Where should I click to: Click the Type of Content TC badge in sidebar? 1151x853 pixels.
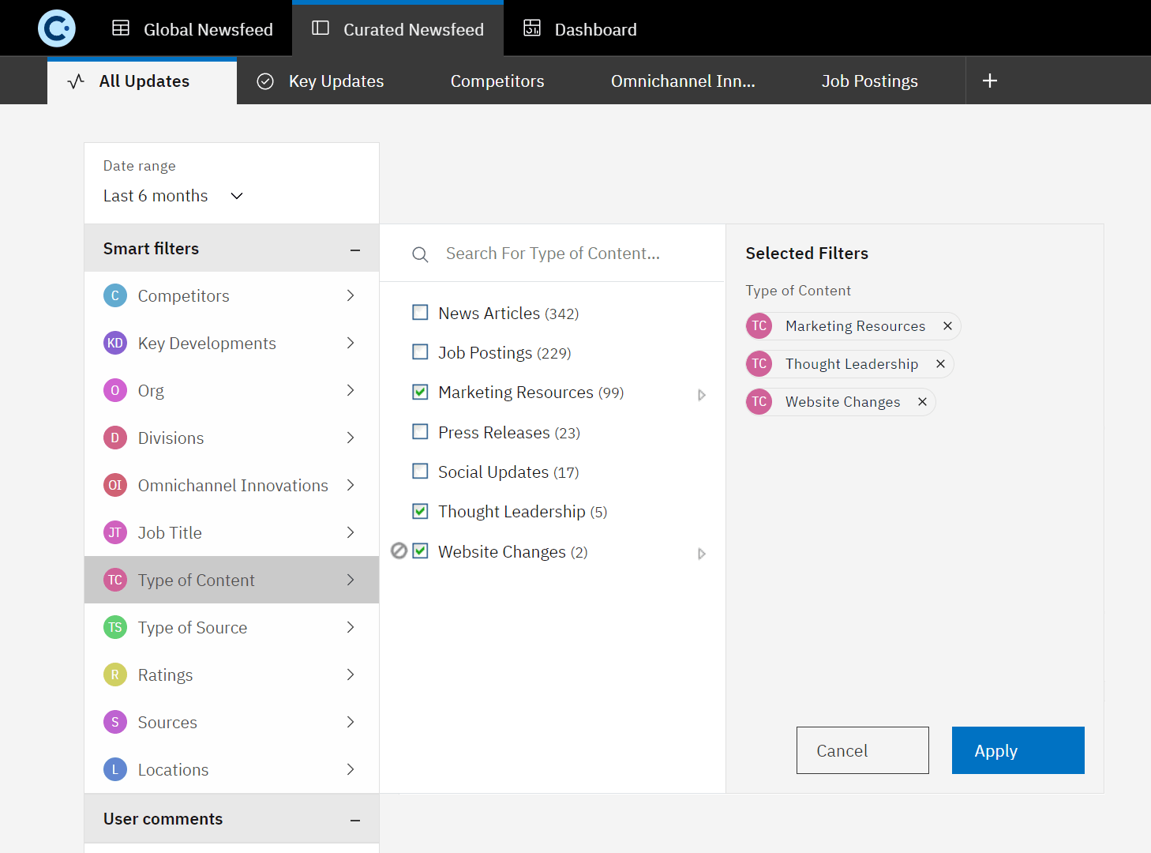click(x=115, y=580)
